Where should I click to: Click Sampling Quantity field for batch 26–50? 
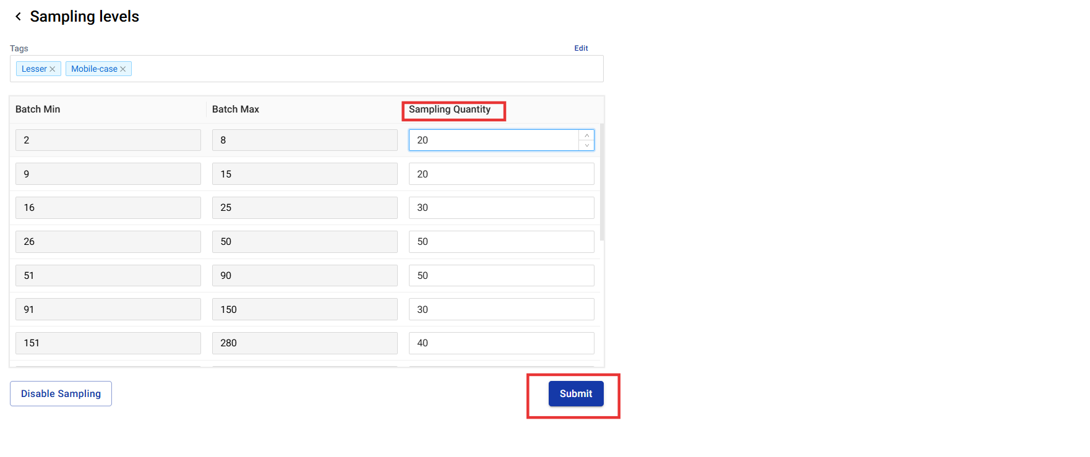point(501,242)
